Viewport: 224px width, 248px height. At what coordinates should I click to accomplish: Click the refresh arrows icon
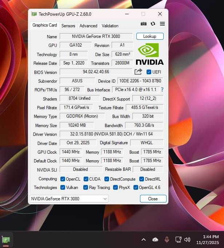[153, 24]
